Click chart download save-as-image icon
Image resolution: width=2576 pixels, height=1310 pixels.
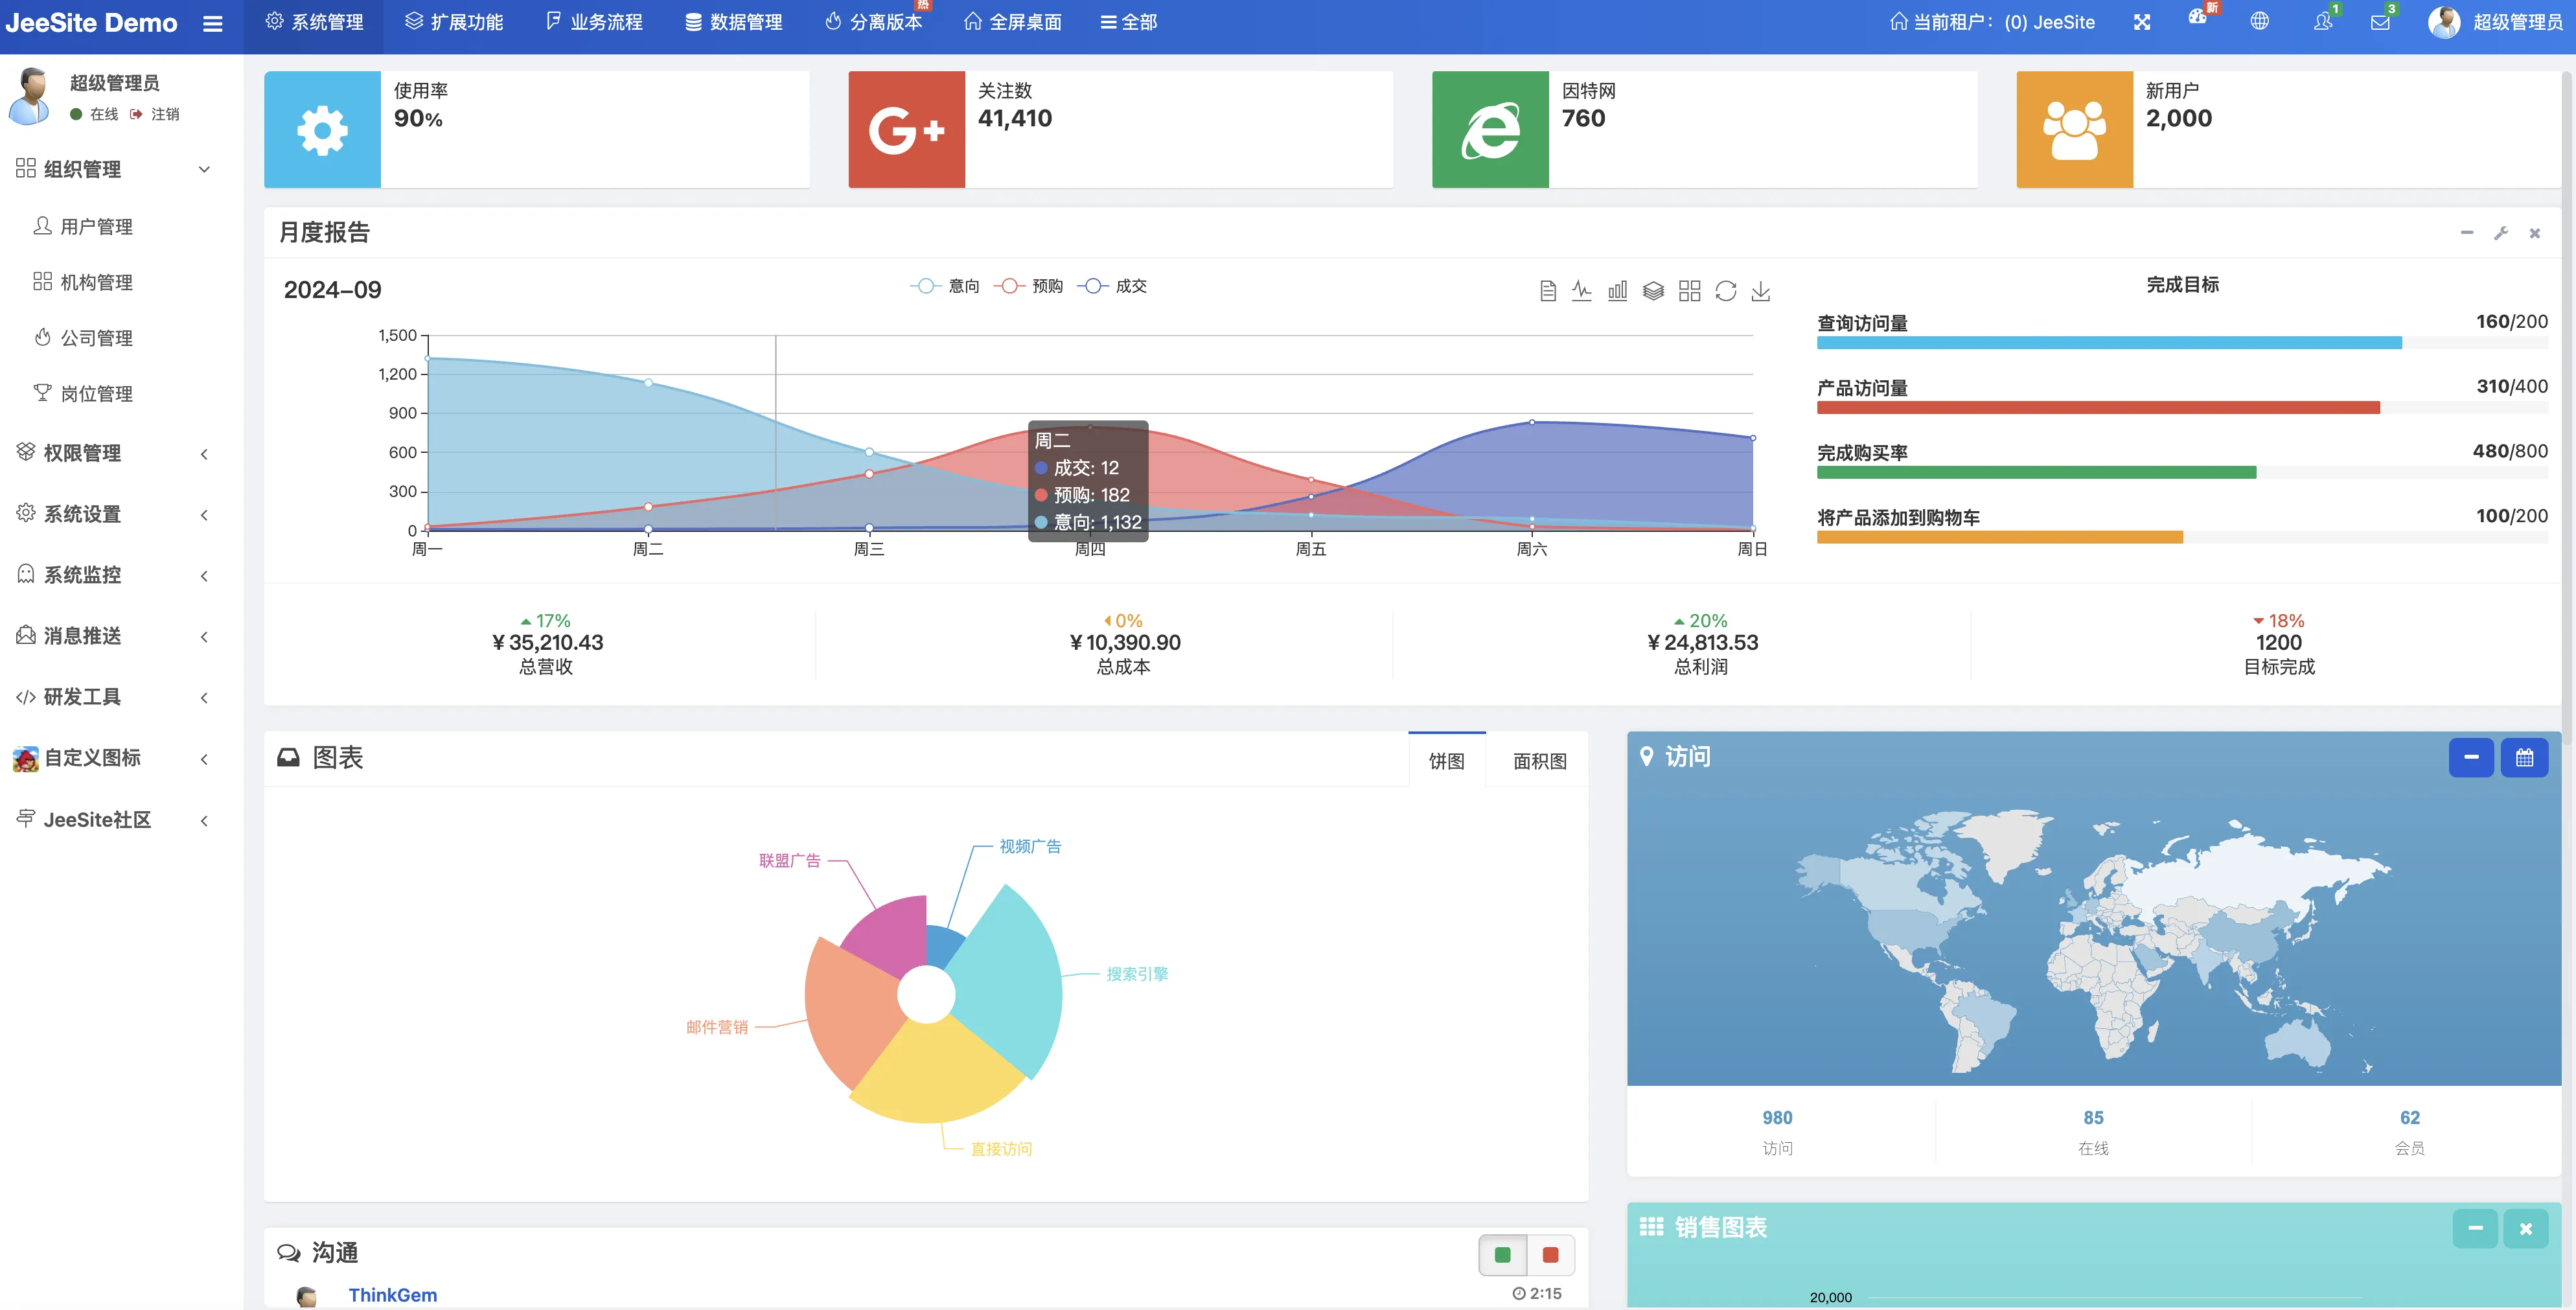1761,291
